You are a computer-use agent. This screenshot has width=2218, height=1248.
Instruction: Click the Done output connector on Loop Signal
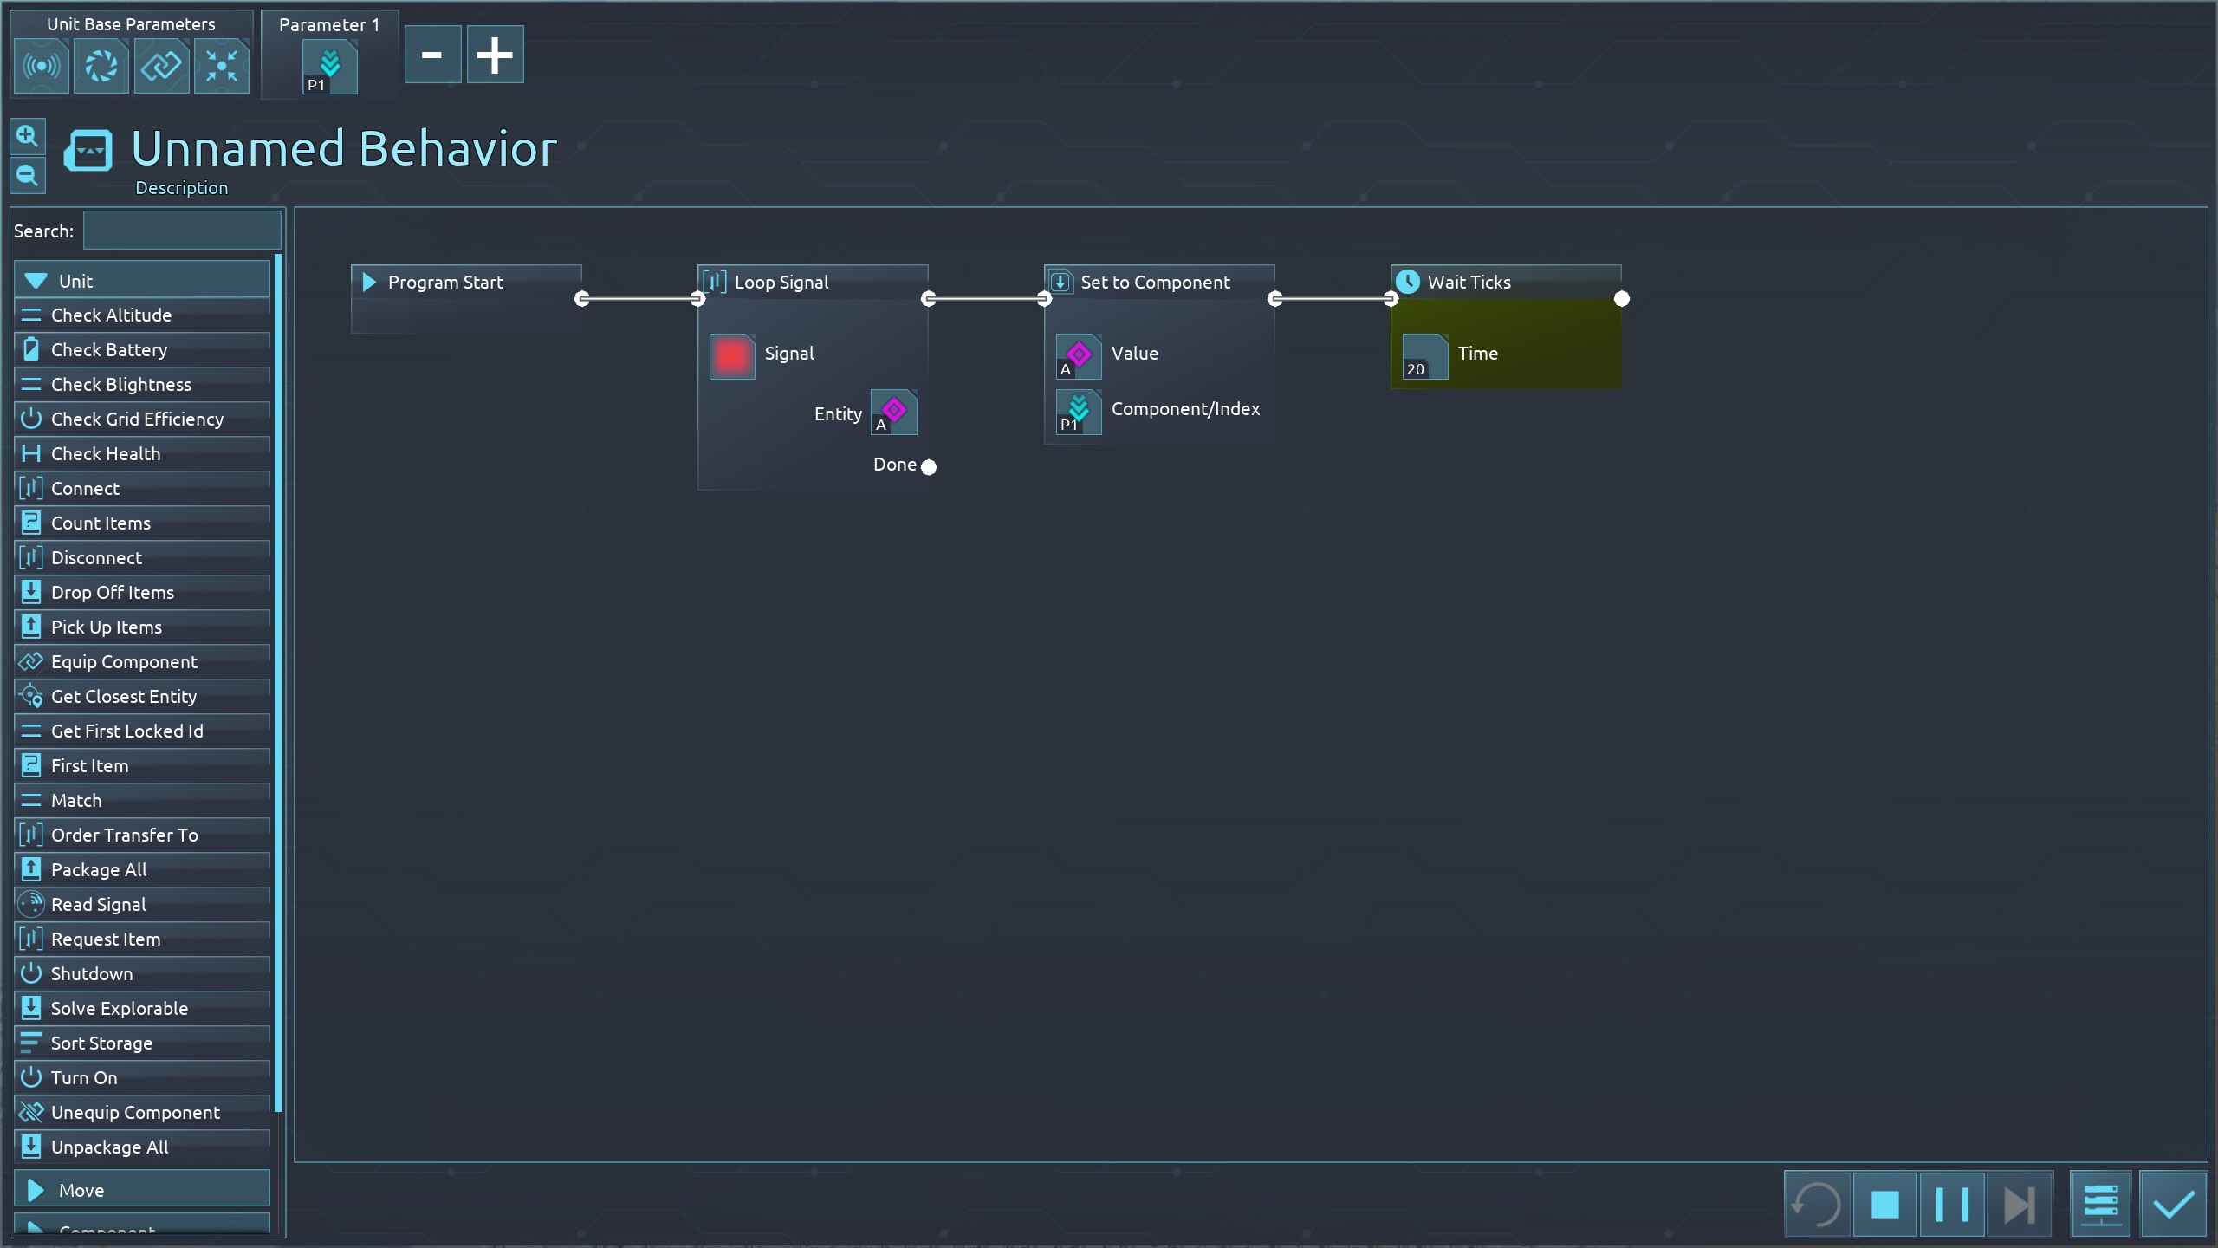tap(929, 467)
